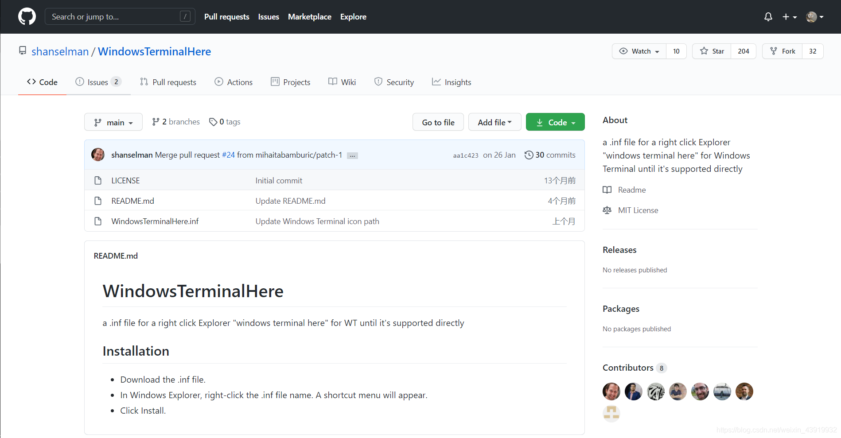
Task: Open the seventh contributor avatar
Action: click(744, 391)
